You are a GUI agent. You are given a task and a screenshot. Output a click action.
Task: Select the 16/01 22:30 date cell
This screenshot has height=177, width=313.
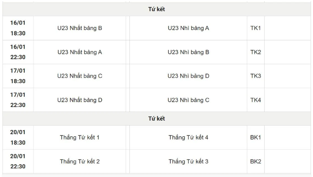pyautogui.click(x=18, y=52)
